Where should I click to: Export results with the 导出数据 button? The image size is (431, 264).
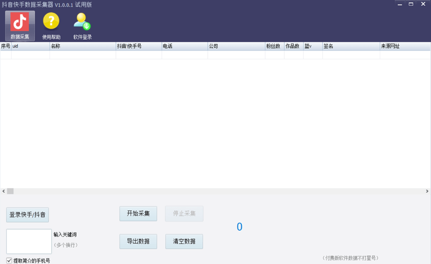pyautogui.click(x=138, y=242)
